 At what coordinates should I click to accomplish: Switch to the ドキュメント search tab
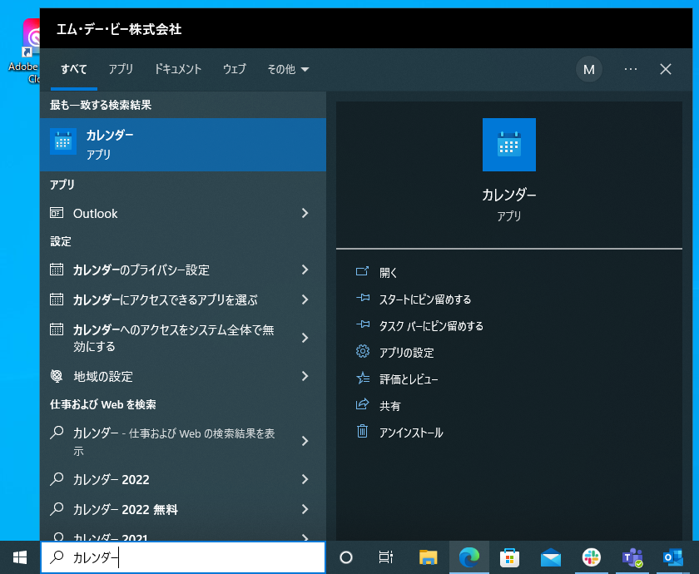click(x=178, y=69)
